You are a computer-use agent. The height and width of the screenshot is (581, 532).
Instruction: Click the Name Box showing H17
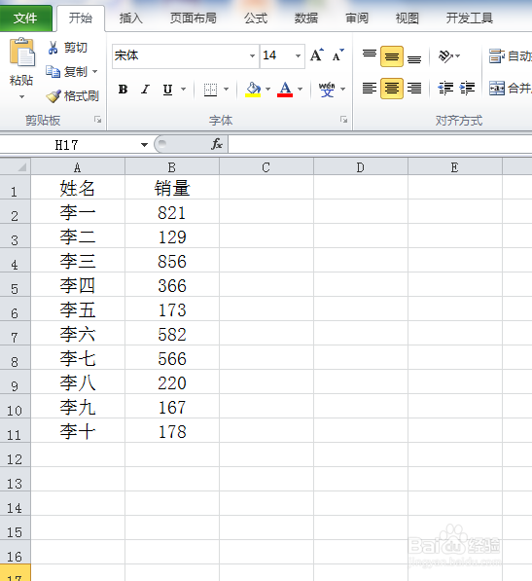click(67, 145)
